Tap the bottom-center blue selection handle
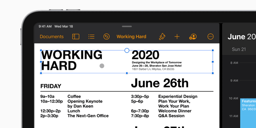This screenshot has width=256, height=128. click(127, 73)
